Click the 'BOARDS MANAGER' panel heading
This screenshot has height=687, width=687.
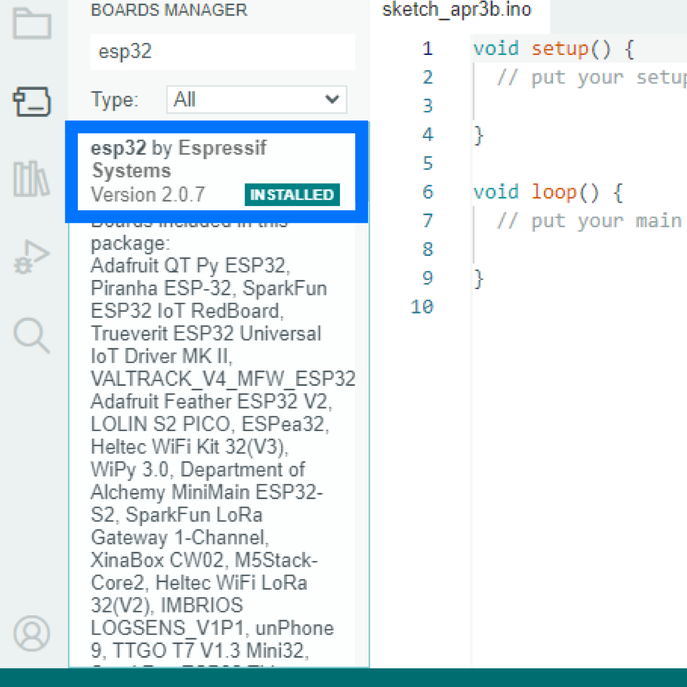pos(169,10)
